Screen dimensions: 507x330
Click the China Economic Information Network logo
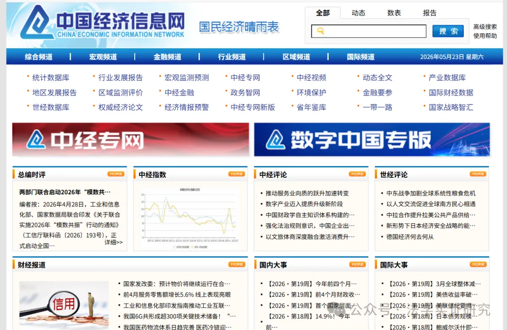point(103,22)
